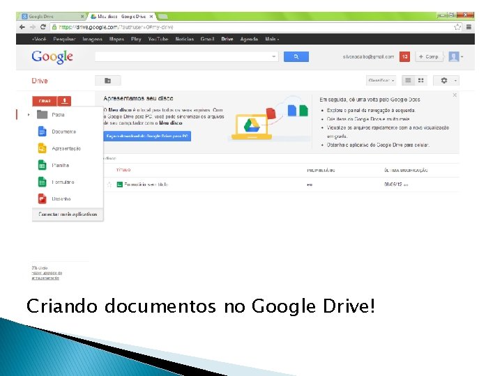502x376 pixels.
Task: Open account dropdown beside avatar
Action: pos(462,56)
